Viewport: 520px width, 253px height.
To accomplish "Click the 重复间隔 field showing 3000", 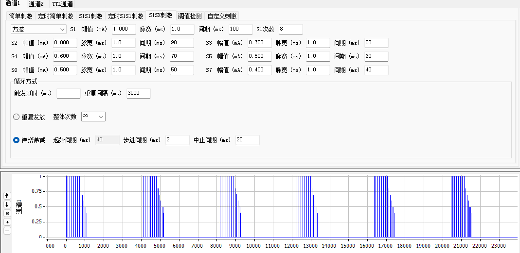I will tap(138, 93).
